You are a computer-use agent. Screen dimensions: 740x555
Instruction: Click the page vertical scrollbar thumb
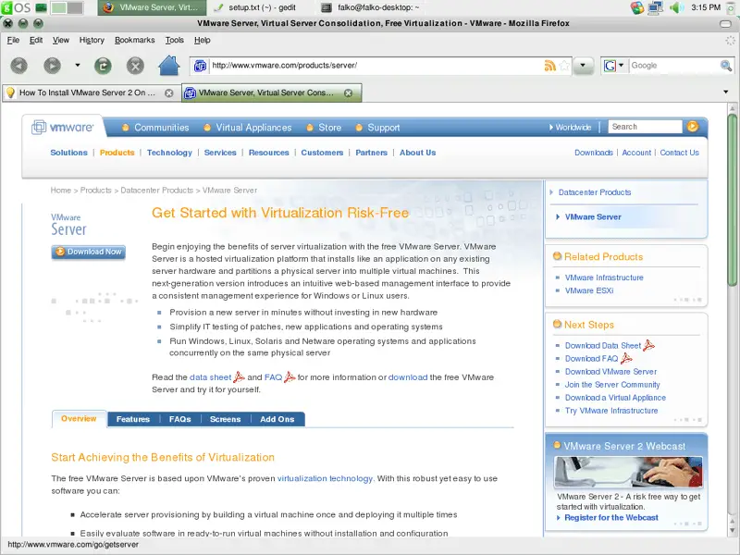[x=732, y=200]
